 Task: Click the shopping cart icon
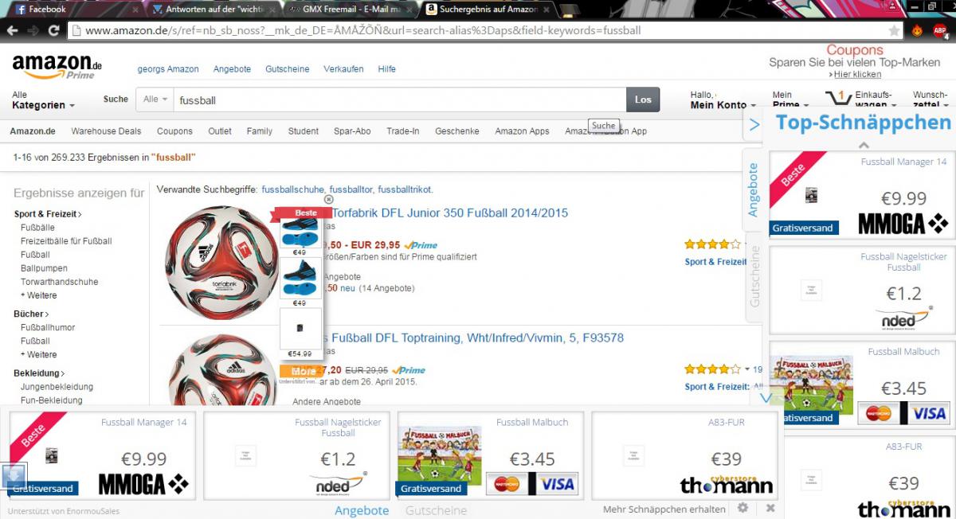point(838,99)
